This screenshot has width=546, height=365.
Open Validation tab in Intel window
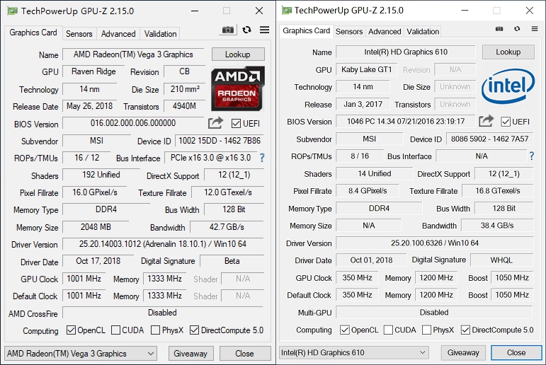423,31
